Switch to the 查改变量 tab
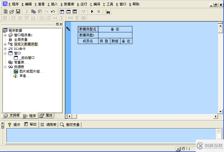Image resolution: width=224 pixels, height=152 pixels. pos(70,125)
